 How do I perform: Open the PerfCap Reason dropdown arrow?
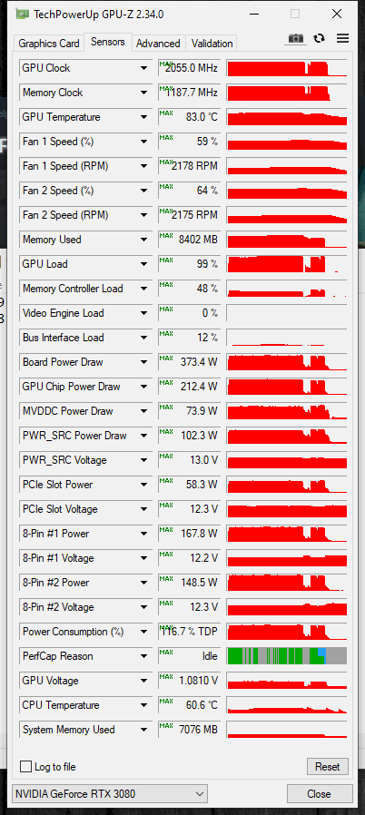[144, 656]
